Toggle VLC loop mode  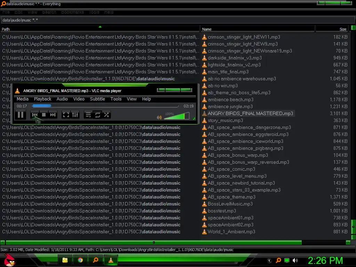(x=97, y=115)
